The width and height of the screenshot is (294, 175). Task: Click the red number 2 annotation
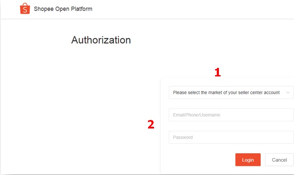point(151,124)
